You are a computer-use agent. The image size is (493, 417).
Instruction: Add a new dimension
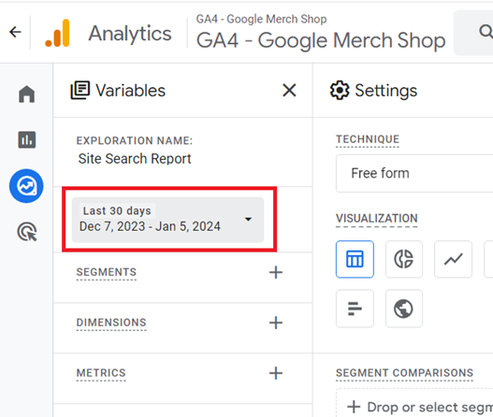[x=276, y=323]
